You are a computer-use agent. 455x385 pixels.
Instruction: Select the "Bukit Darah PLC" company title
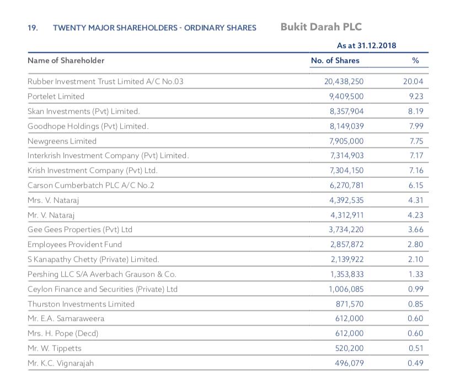(321, 27)
